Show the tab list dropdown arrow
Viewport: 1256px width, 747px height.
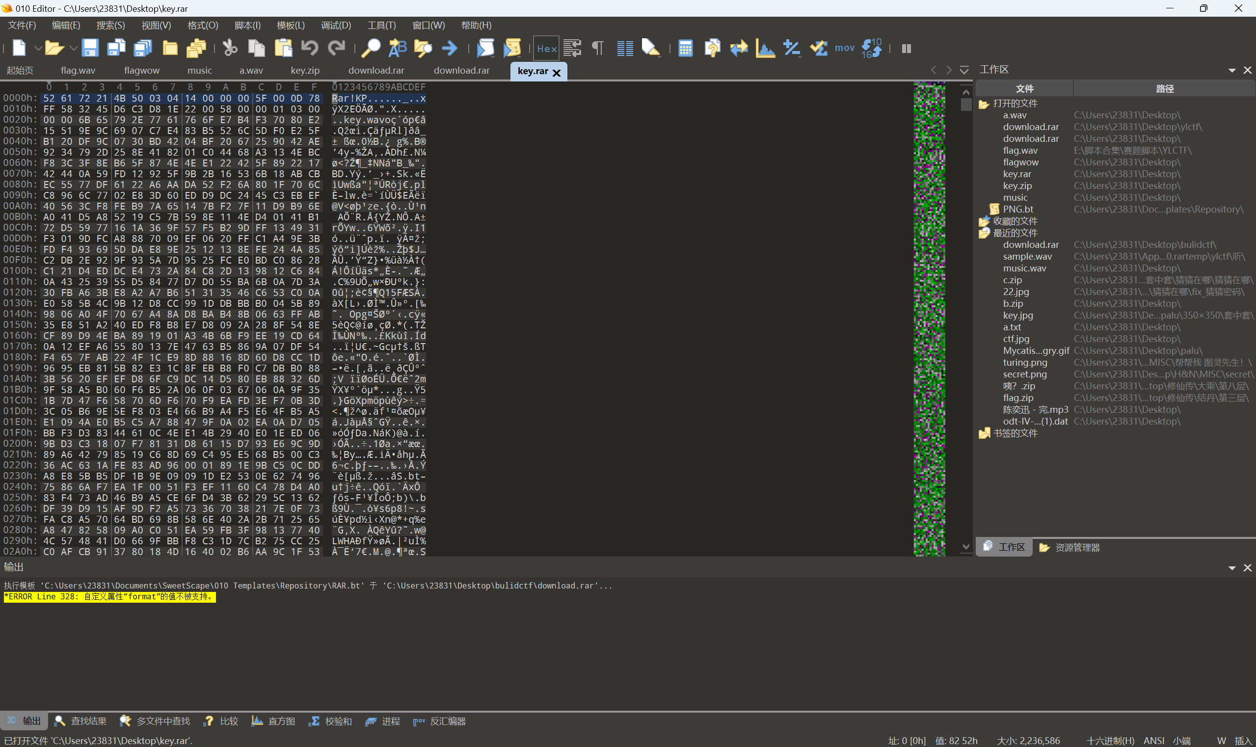[x=964, y=70]
